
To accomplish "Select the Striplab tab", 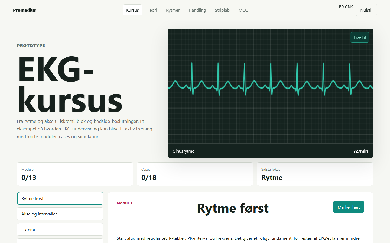I will [x=222, y=10].
